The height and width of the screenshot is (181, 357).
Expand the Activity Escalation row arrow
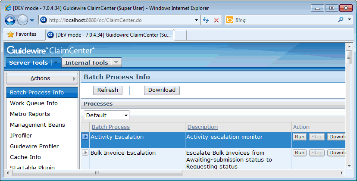(85, 136)
